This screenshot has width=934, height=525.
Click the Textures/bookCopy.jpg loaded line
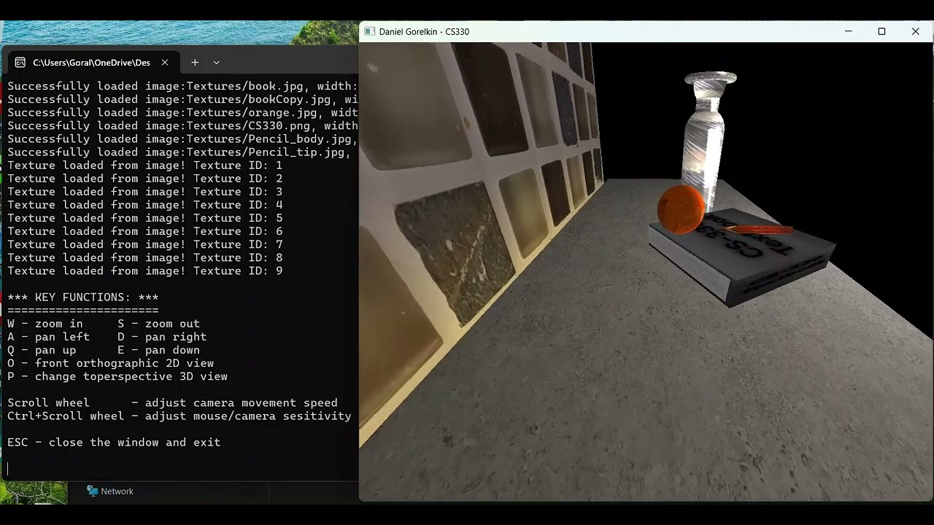click(182, 99)
